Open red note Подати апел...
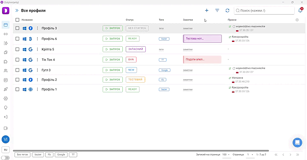307x160 pixels. [202, 59]
